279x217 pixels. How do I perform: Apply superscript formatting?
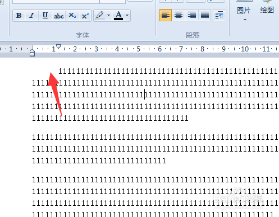85,16
